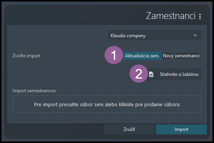Expand the Klaudia company dropdown chevron
The width and height of the screenshot is (214, 143).
[x=195, y=35]
